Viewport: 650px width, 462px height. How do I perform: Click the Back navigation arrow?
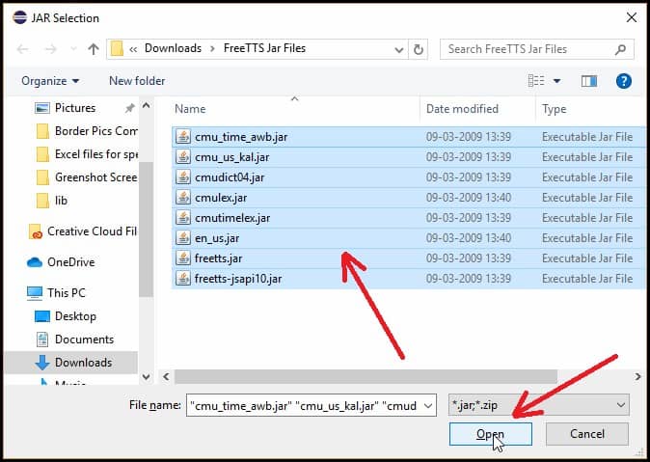click(22, 49)
